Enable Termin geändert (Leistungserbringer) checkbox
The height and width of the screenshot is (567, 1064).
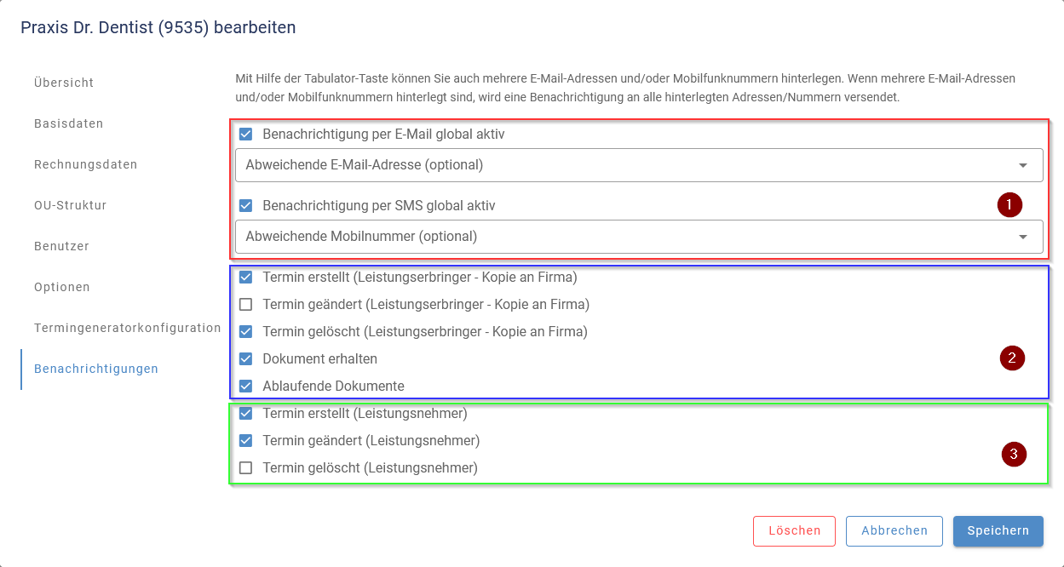click(246, 305)
